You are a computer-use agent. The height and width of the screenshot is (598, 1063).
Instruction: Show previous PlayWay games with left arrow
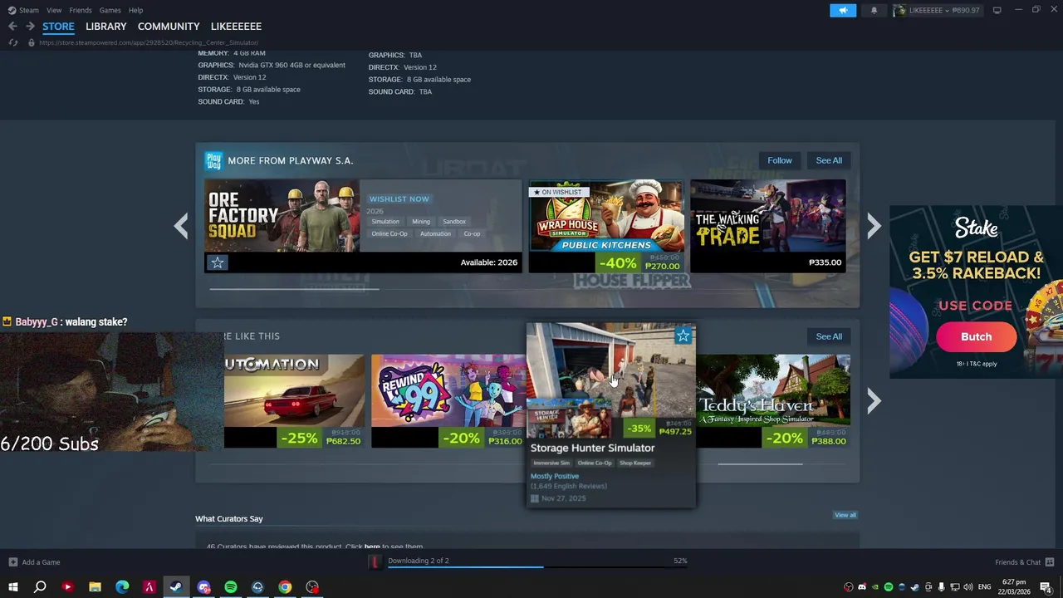tap(181, 226)
